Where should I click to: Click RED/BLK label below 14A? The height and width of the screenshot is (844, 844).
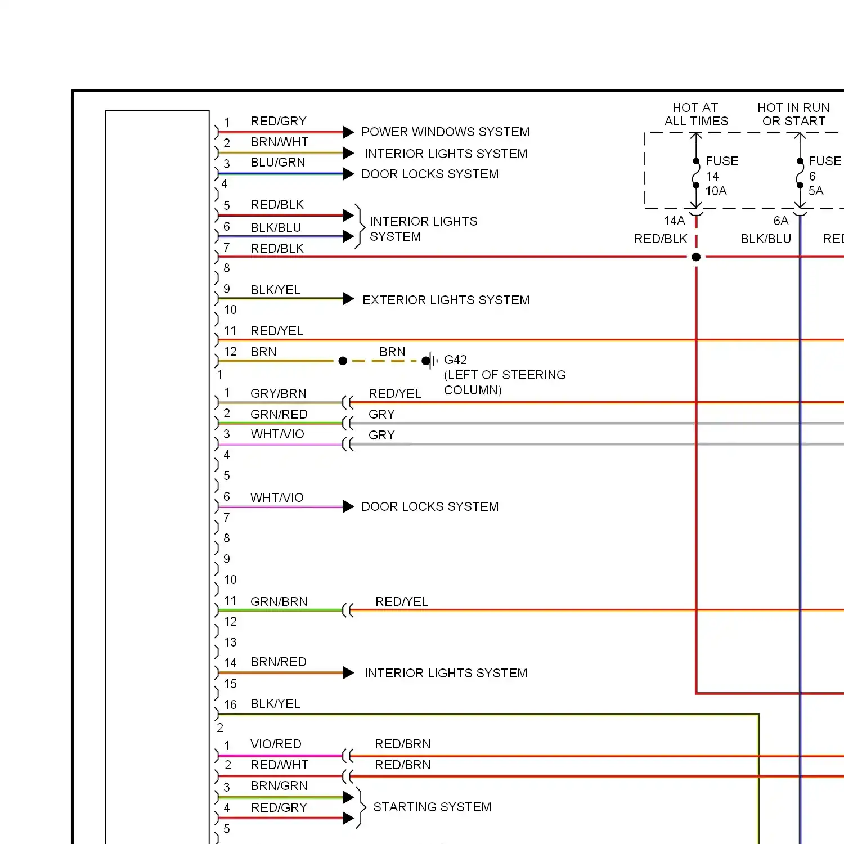point(661,239)
